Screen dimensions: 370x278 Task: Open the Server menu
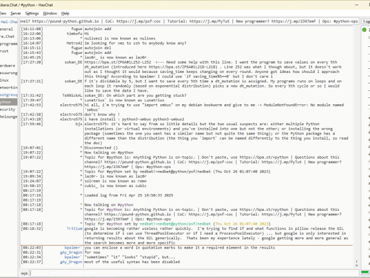click(16, 13)
